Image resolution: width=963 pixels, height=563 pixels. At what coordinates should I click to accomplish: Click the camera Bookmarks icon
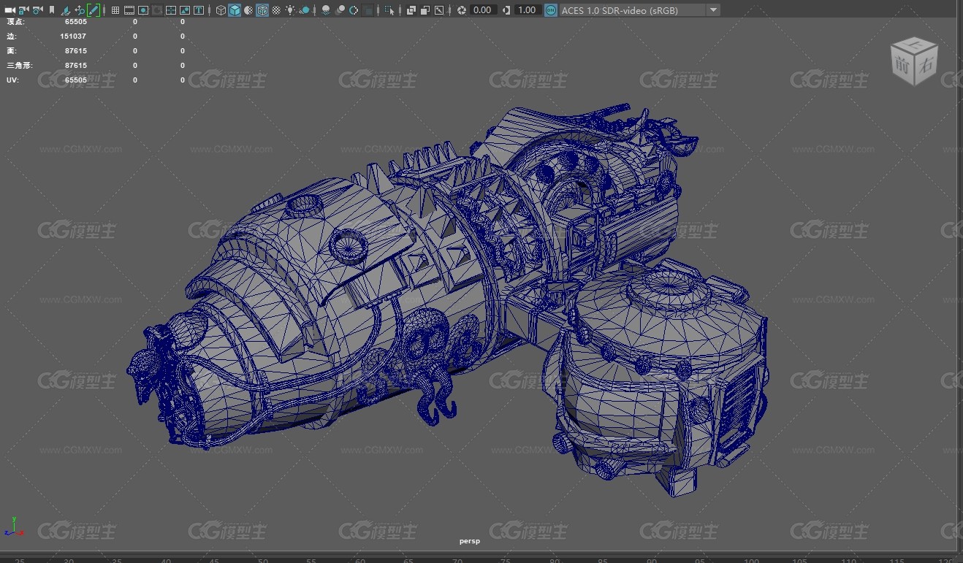52,10
